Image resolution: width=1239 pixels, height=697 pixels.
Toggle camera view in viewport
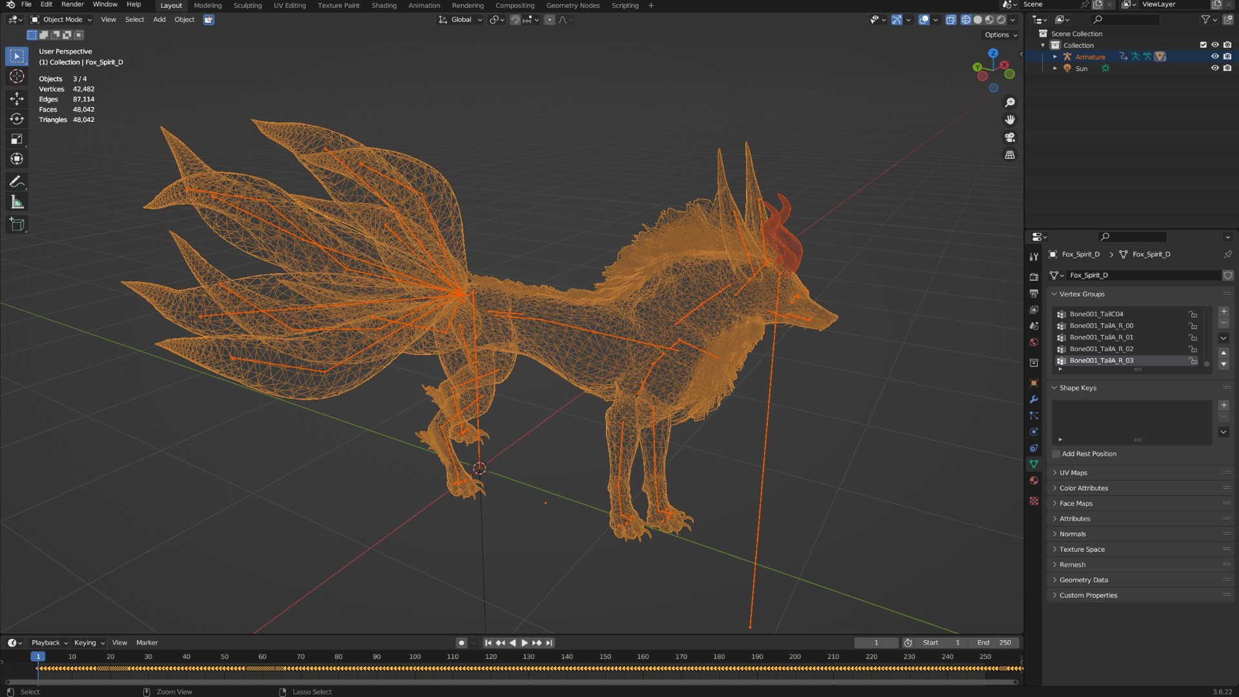pyautogui.click(x=1010, y=137)
